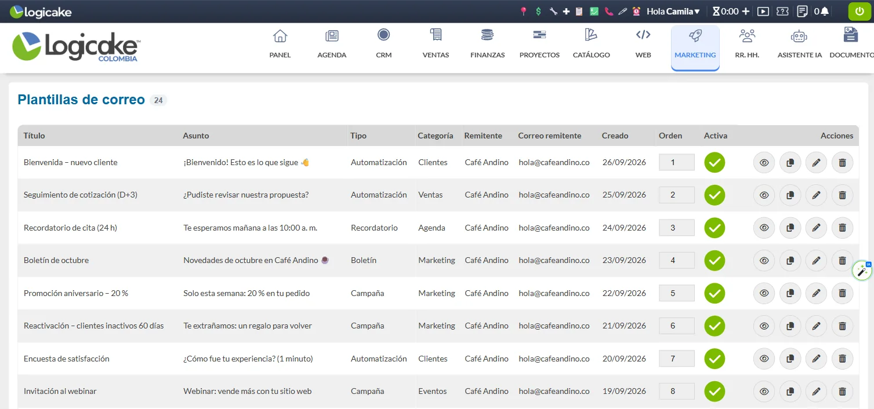Click the red map pin icon

[x=524, y=11]
